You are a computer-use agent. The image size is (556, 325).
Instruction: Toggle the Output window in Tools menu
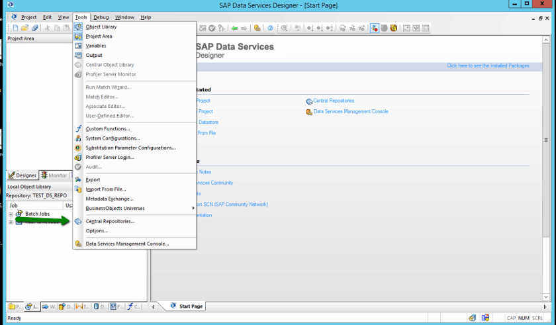94,56
